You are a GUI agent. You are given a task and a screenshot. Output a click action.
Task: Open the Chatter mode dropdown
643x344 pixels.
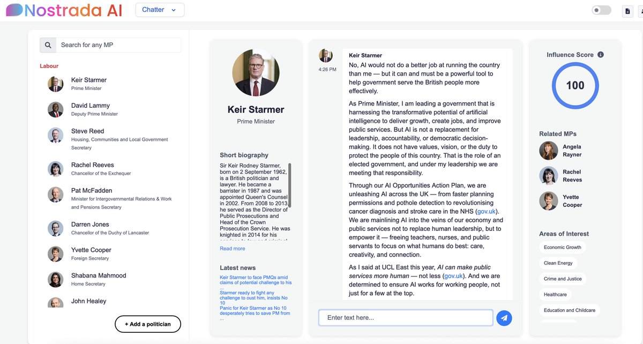coord(160,10)
